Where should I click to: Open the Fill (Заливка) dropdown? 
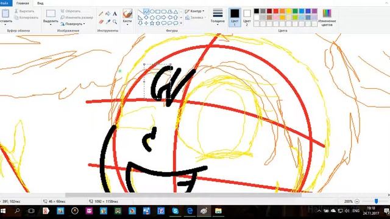pos(196,18)
